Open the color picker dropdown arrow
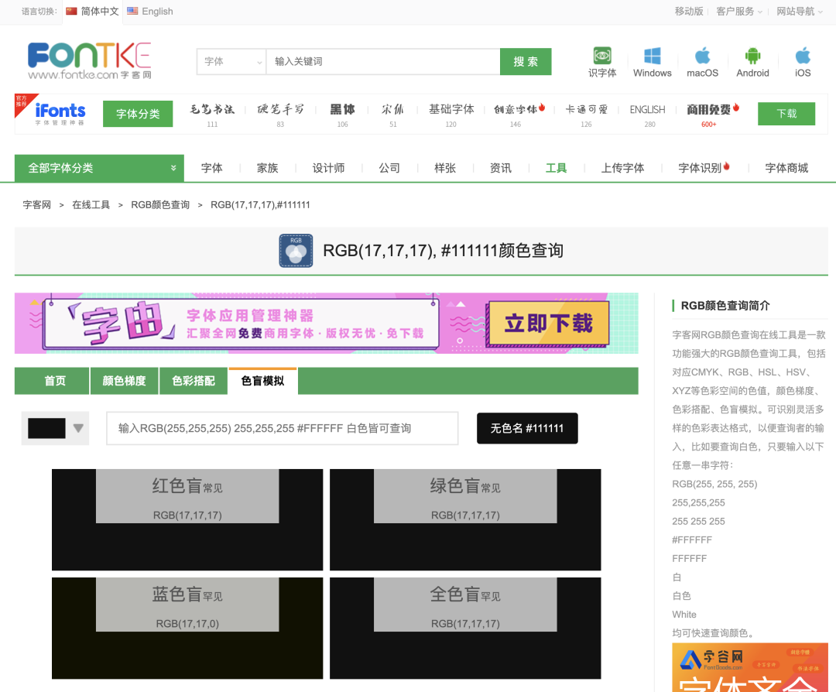Screen dimensions: 836x692 (x=78, y=428)
